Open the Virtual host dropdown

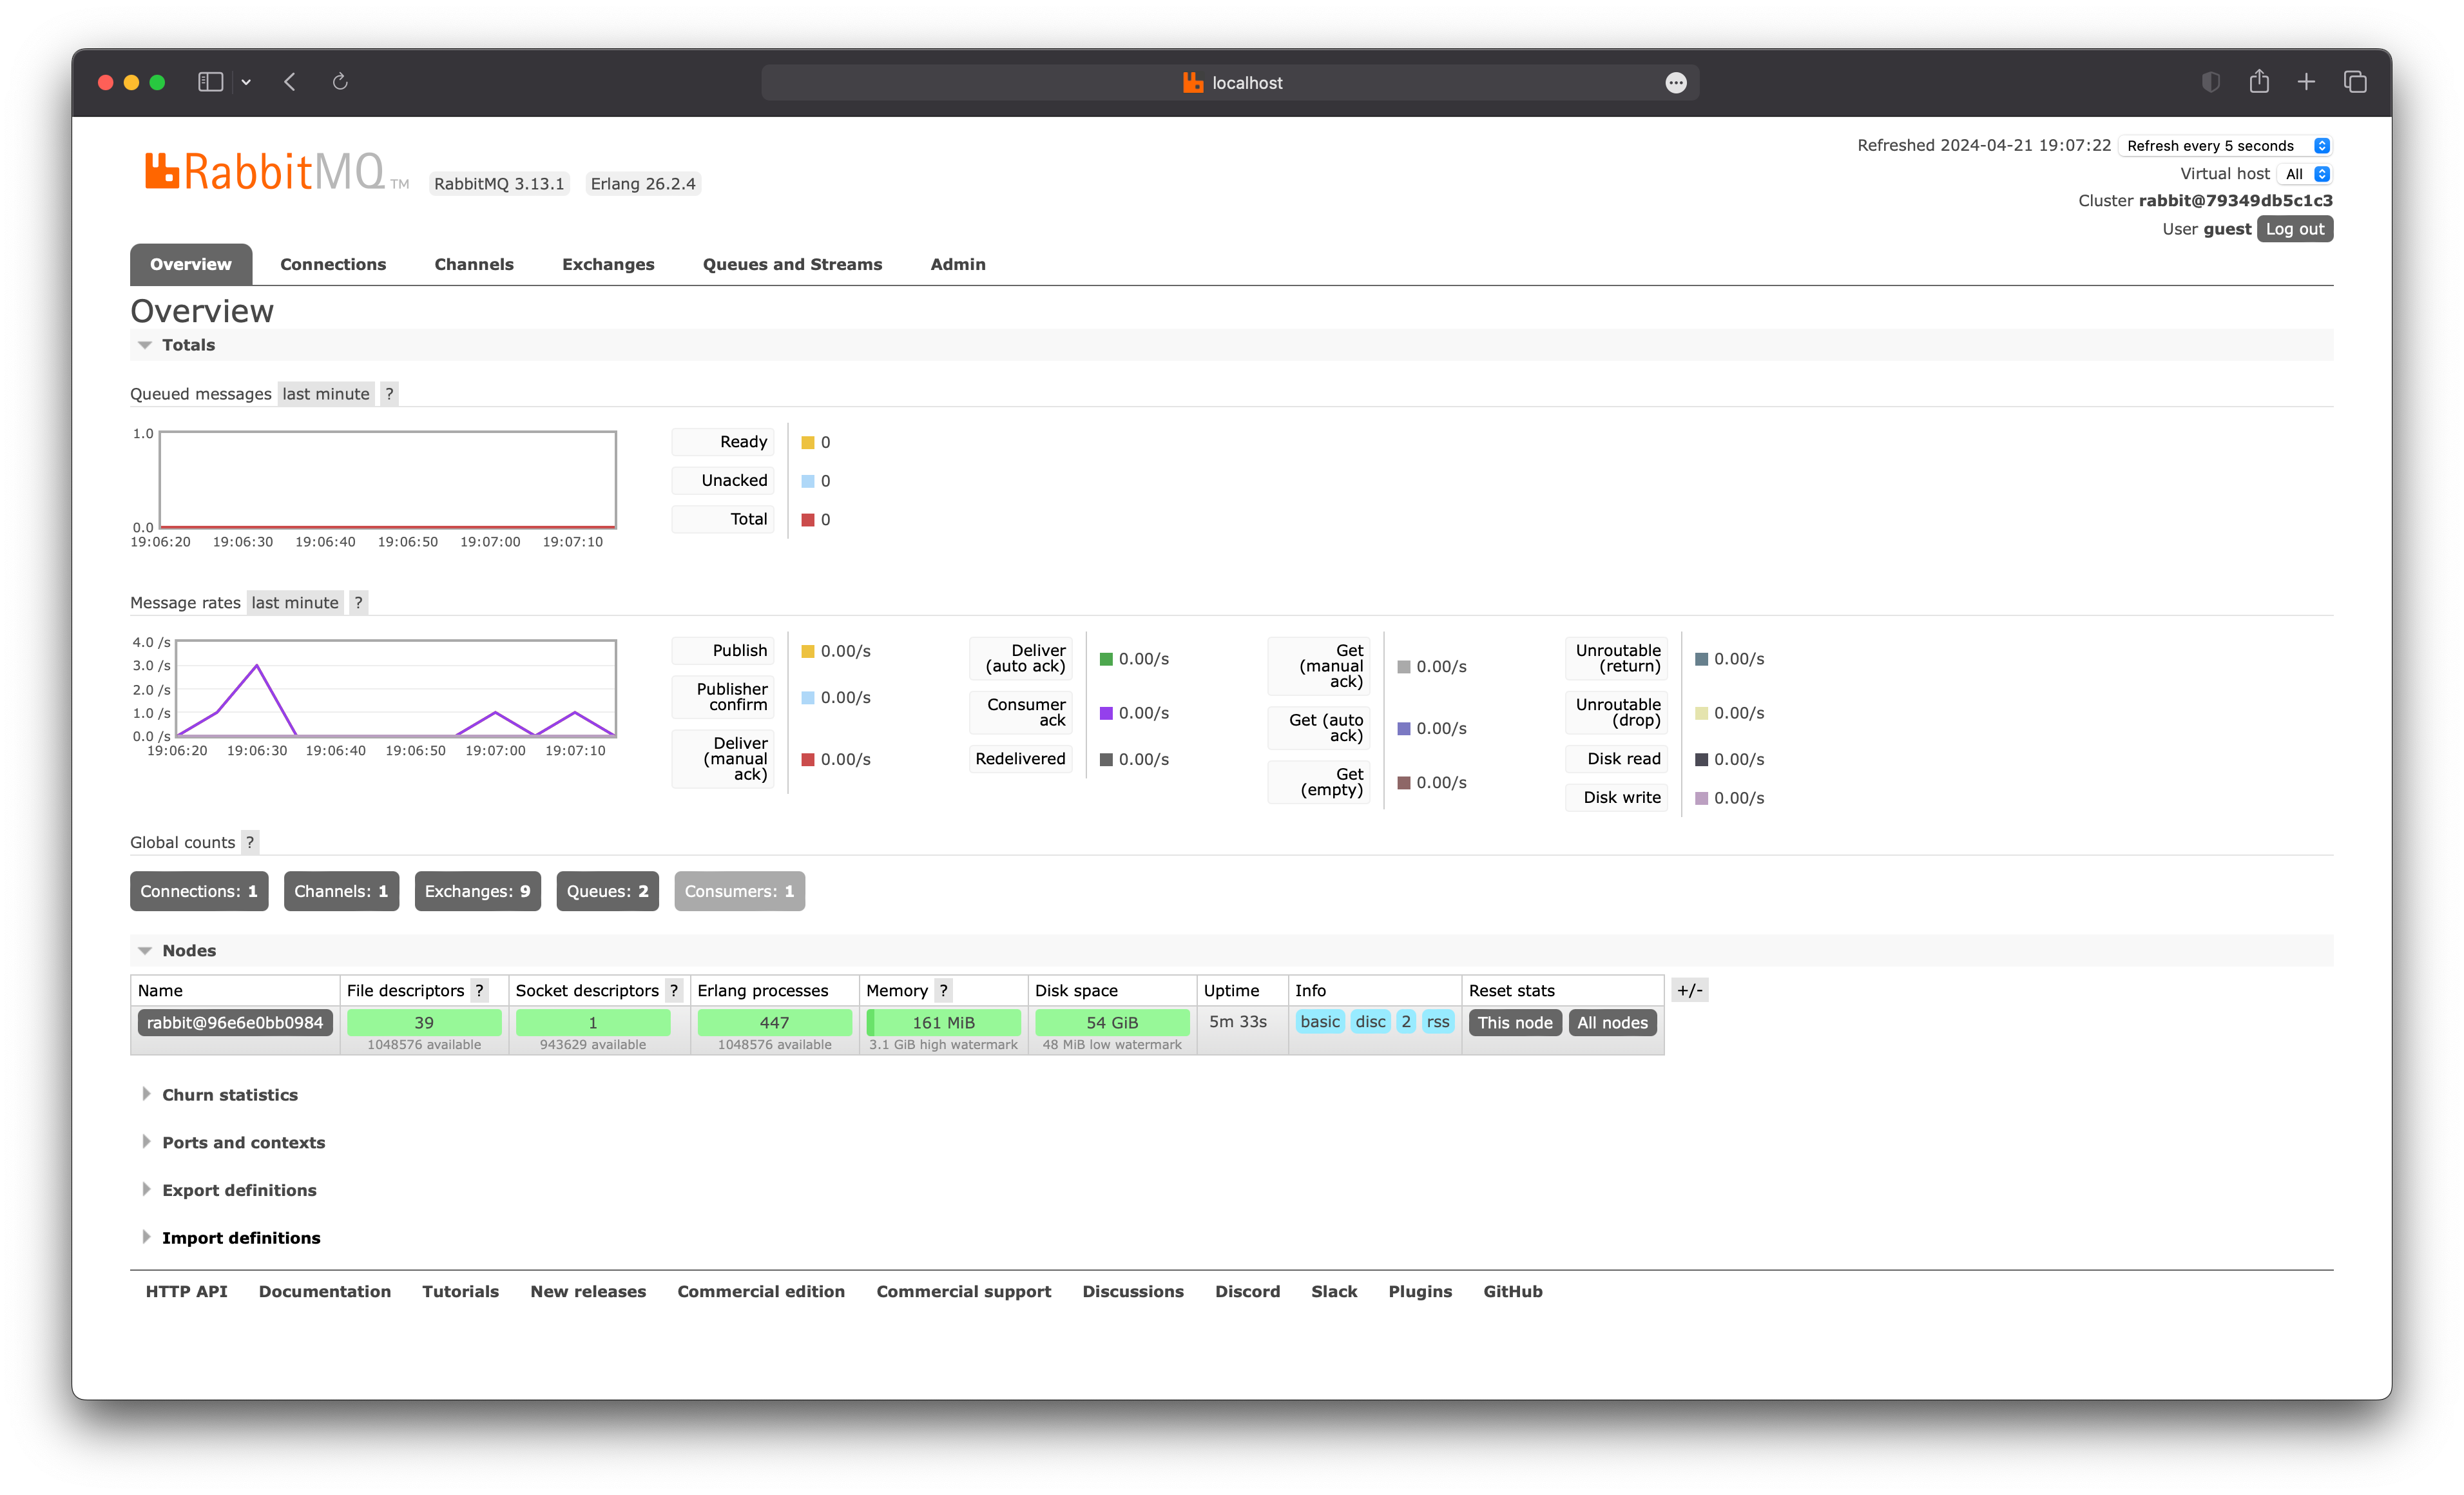[2306, 174]
